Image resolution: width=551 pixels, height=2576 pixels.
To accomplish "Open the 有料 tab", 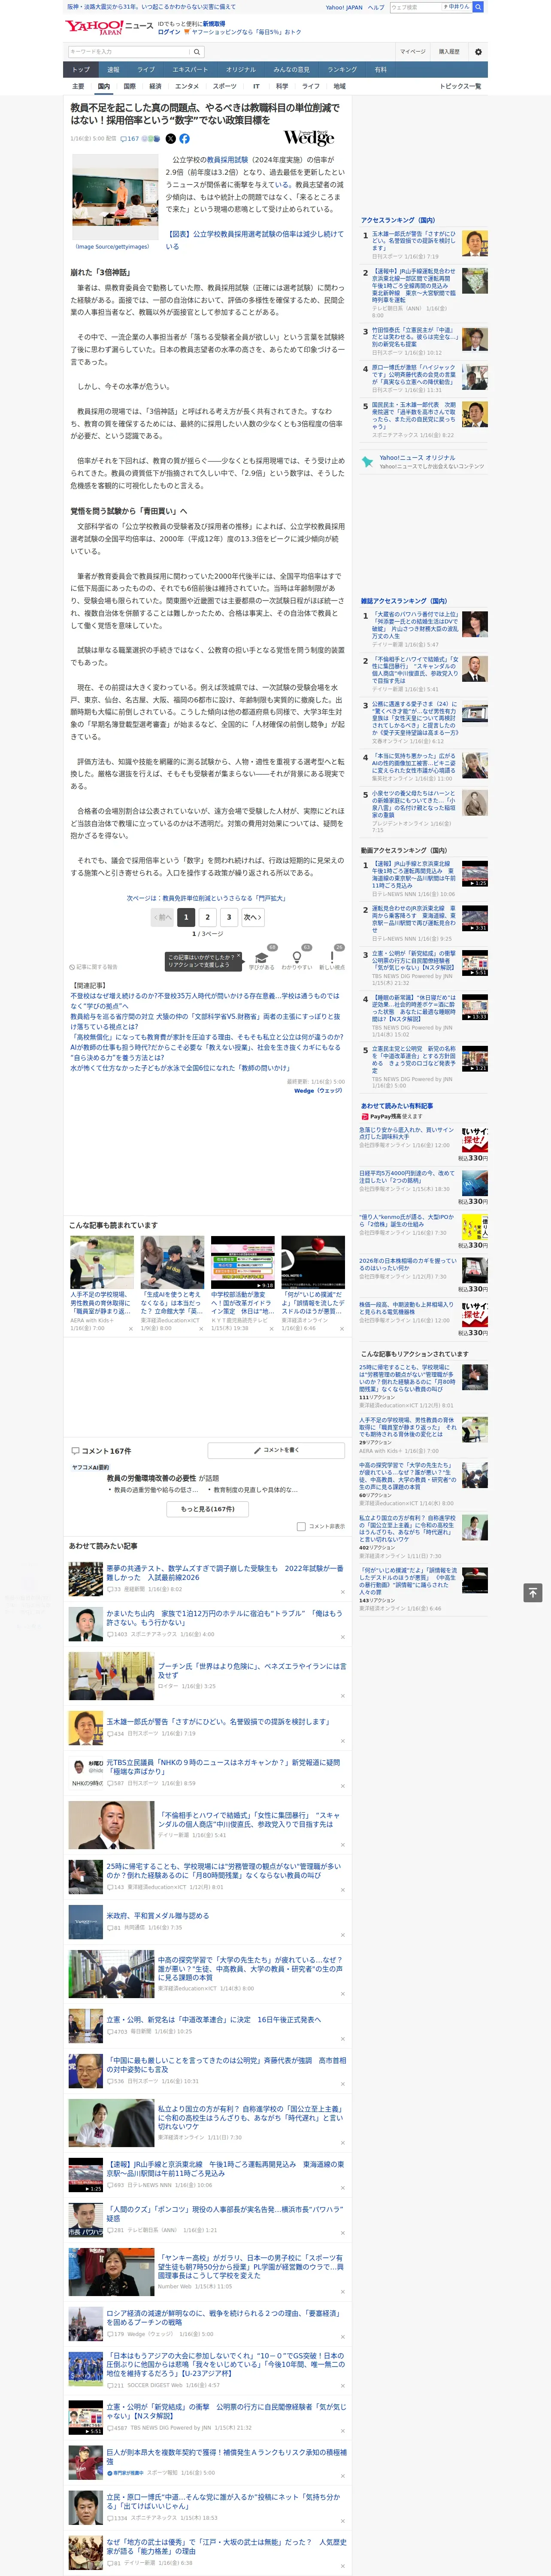I will click(x=380, y=70).
